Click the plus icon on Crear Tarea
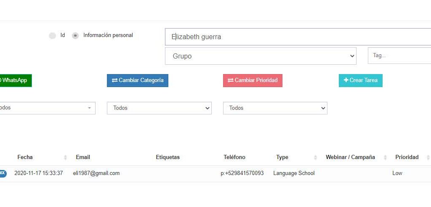The width and height of the screenshot is (431, 207). (x=346, y=80)
